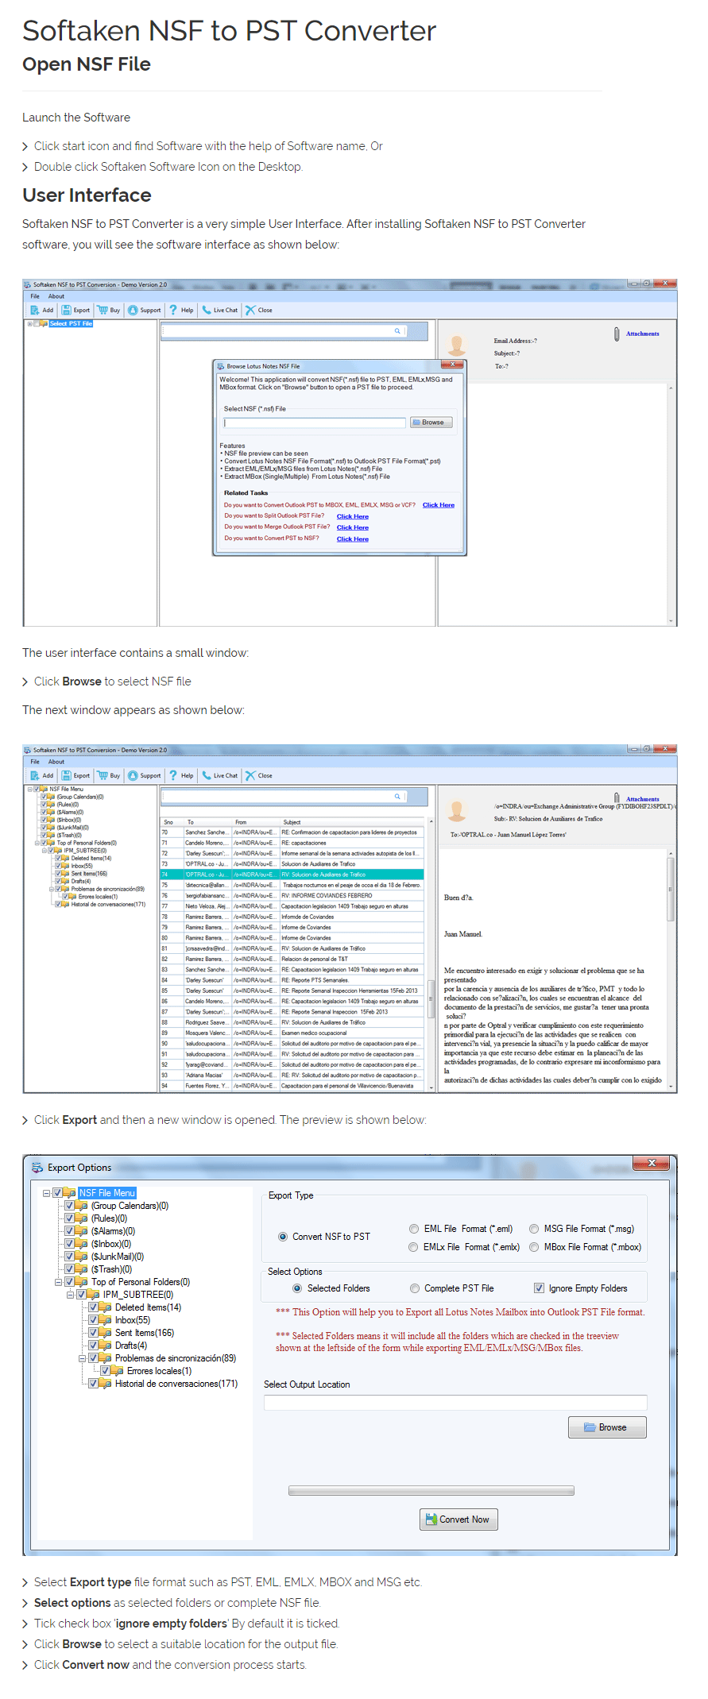Click the Select NSF file path input field
Image resolution: width=708 pixels, height=1699 pixels.
(315, 423)
